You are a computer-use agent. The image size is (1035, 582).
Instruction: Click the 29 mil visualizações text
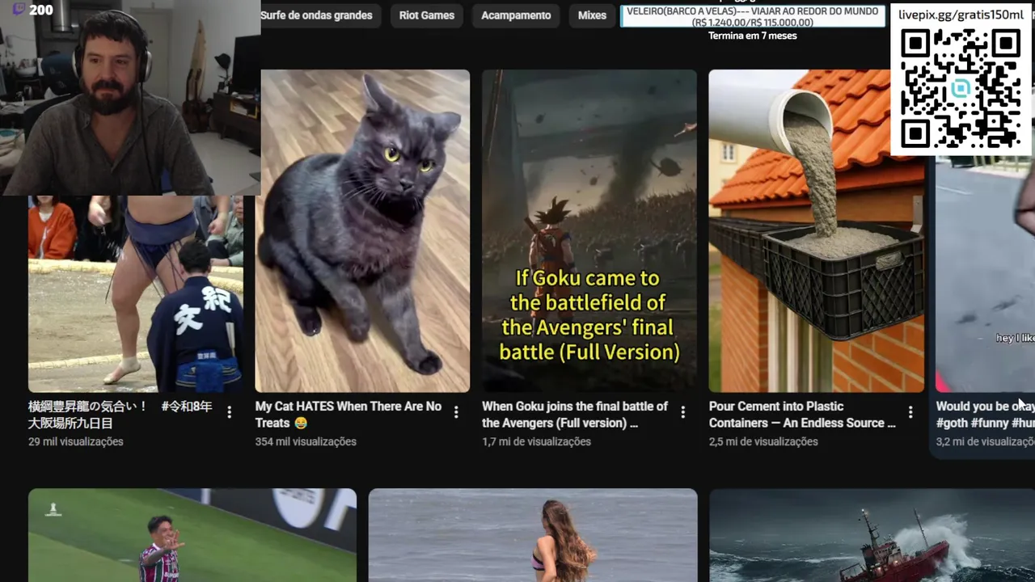[76, 441]
